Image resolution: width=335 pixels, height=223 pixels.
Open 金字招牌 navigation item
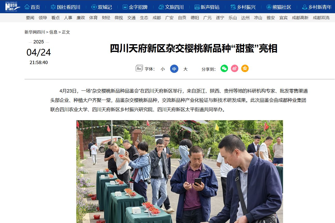click(x=135, y=7)
